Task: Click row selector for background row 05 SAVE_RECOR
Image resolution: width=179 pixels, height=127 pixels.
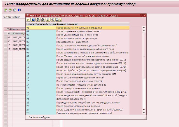Action: 6,41
